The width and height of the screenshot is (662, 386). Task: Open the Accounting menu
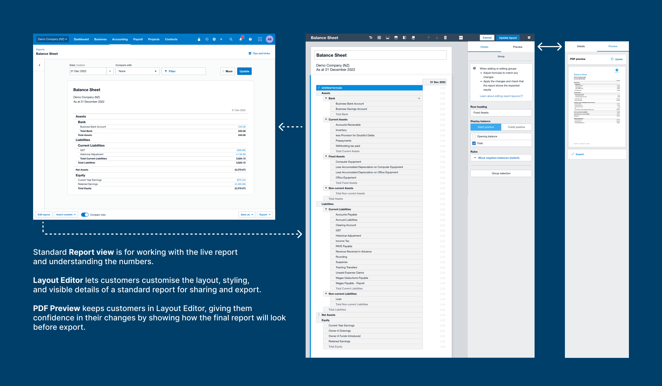pyautogui.click(x=120, y=39)
